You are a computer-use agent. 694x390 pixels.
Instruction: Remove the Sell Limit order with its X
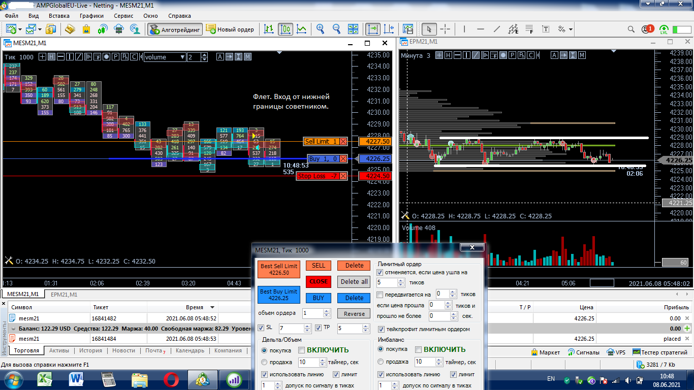pyautogui.click(x=343, y=142)
